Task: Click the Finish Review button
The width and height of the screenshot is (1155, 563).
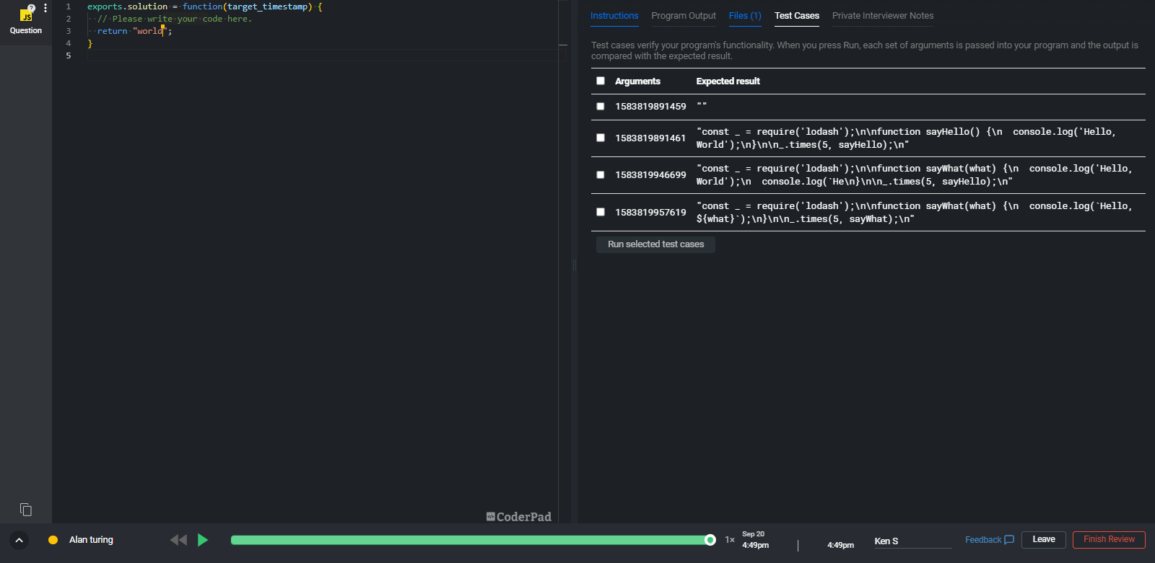Action: [1108, 539]
